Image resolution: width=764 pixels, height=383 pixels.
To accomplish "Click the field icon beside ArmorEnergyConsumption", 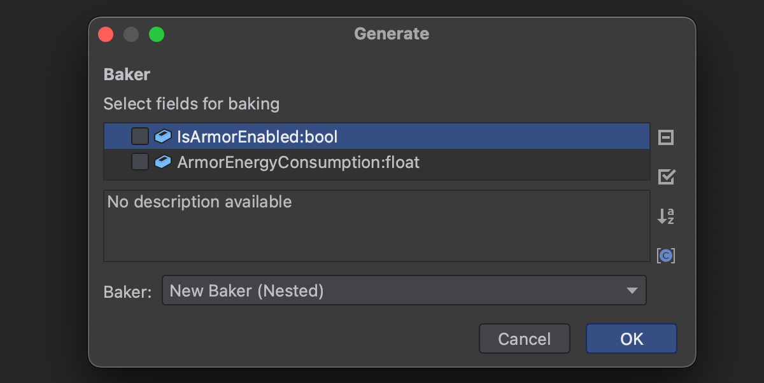I will pos(163,162).
